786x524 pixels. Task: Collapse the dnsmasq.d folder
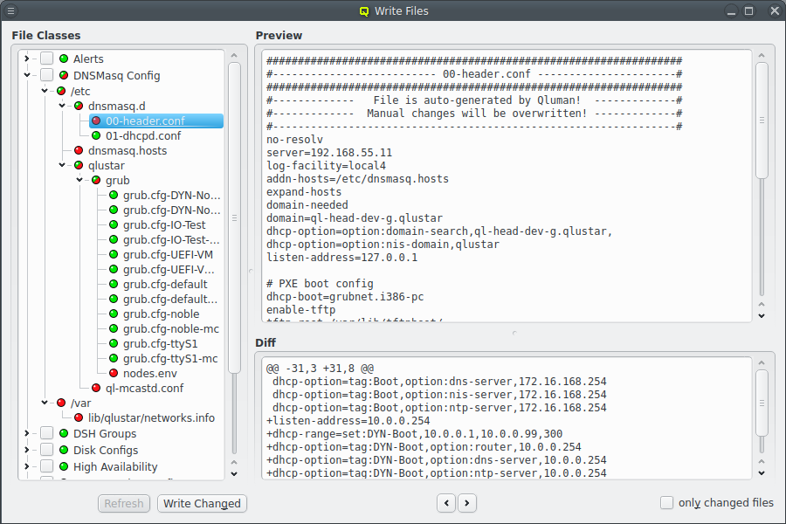[x=62, y=106]
